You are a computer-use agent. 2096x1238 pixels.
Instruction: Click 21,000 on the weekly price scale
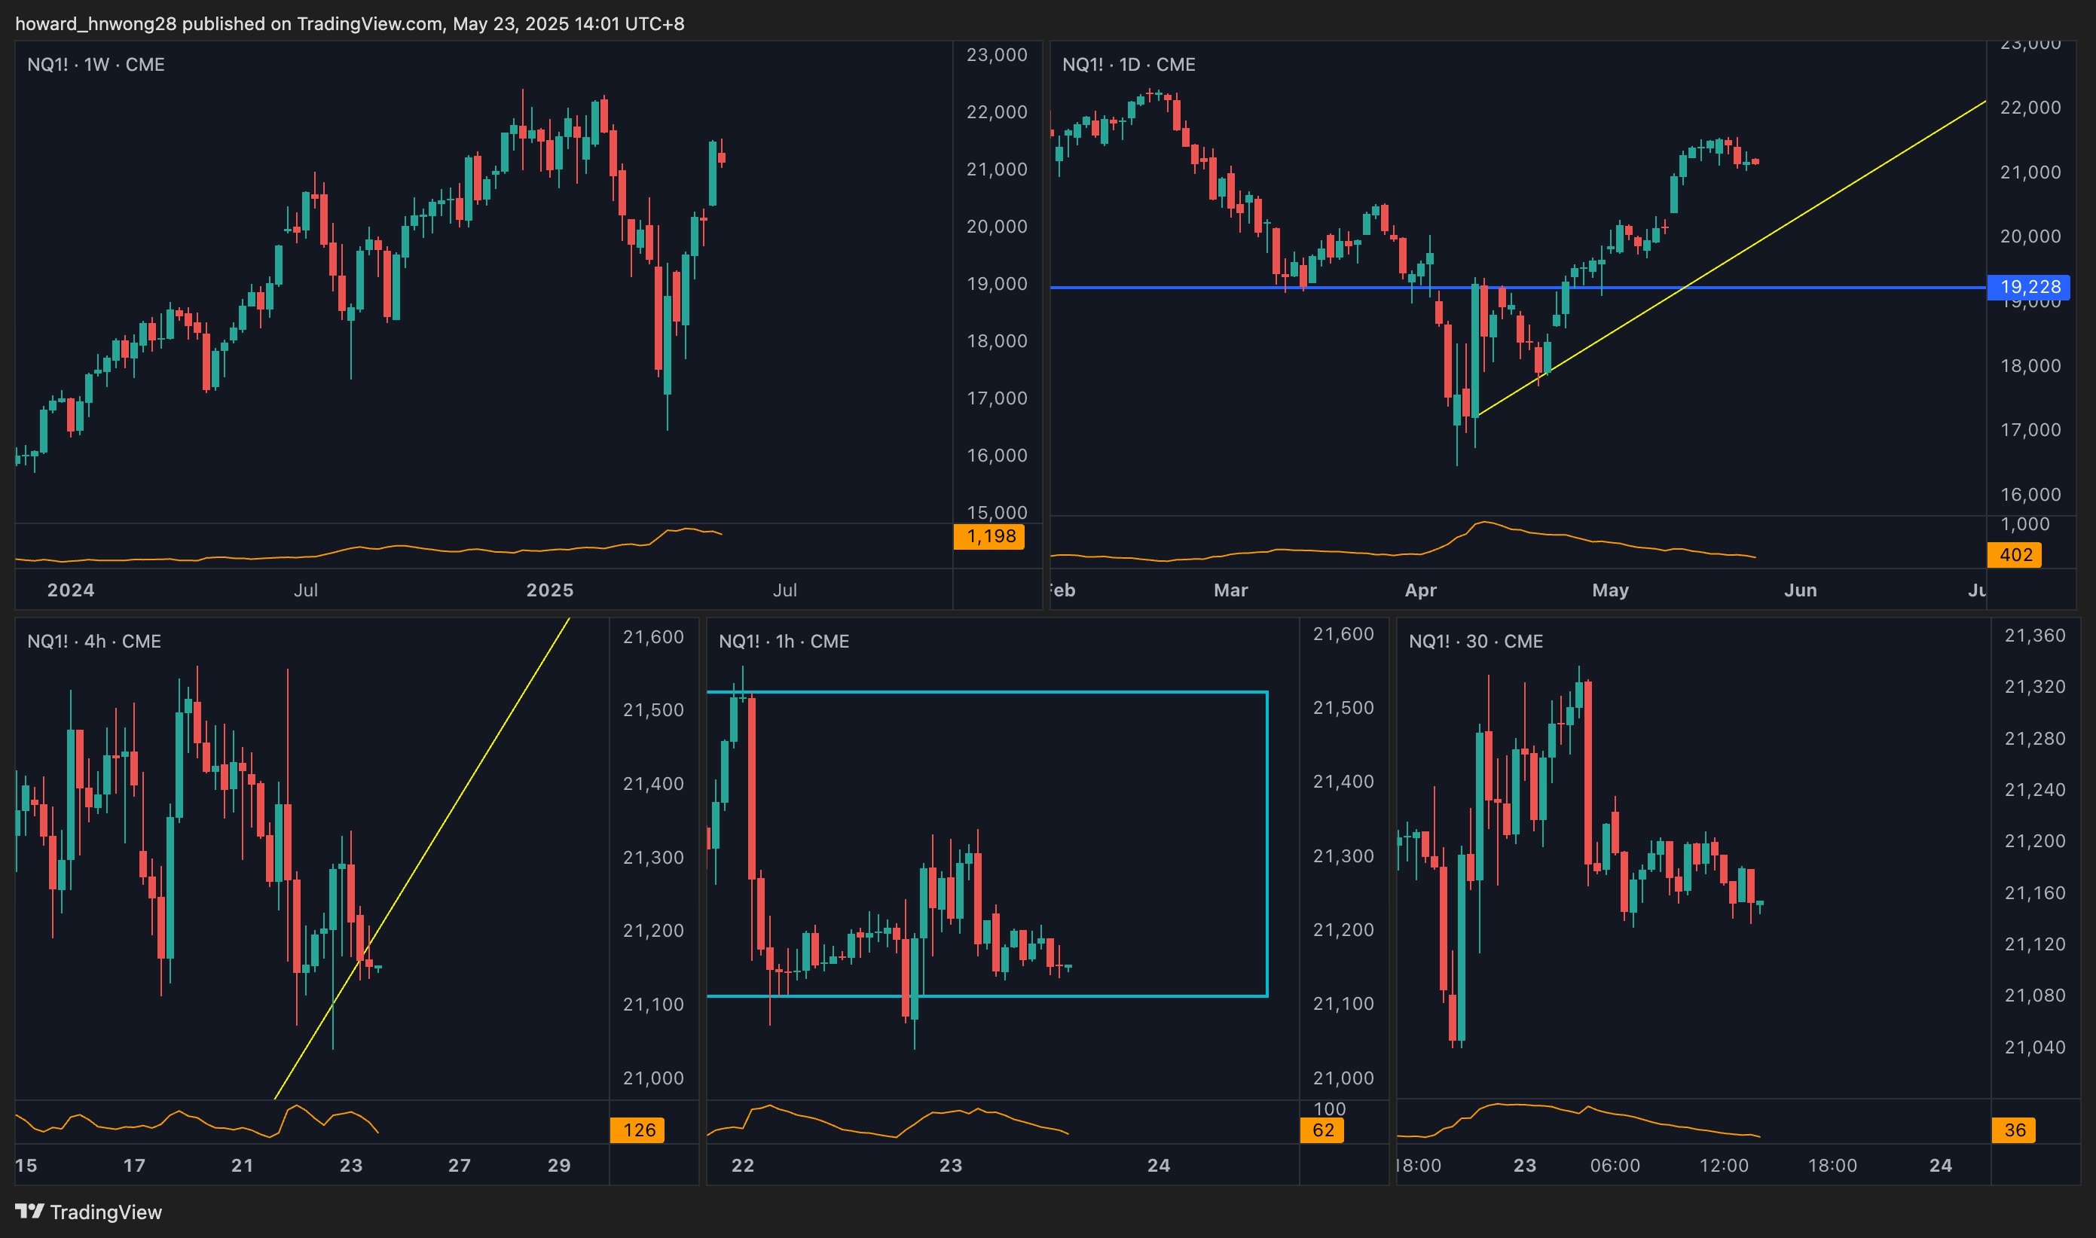[996, 169]
